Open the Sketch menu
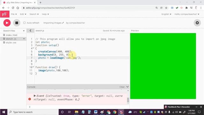Screen dimensions: 204x115 (34, 14)
